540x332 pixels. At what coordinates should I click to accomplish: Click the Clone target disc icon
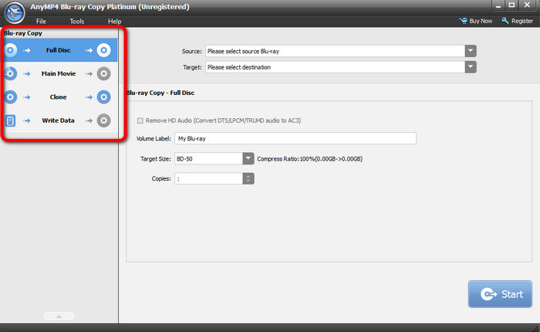coord(103,97)
